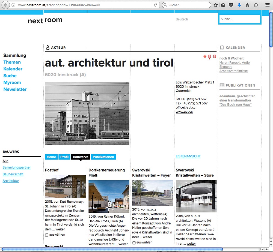Check auswählen under Swarovski Kristallwelten Foyer
273x252 pixels.
tap(134, 243)
